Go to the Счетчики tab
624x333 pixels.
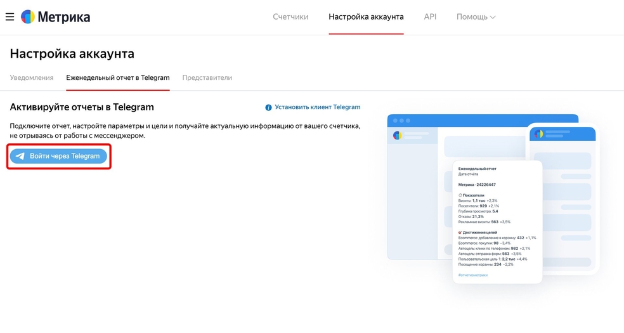(290, 16)
